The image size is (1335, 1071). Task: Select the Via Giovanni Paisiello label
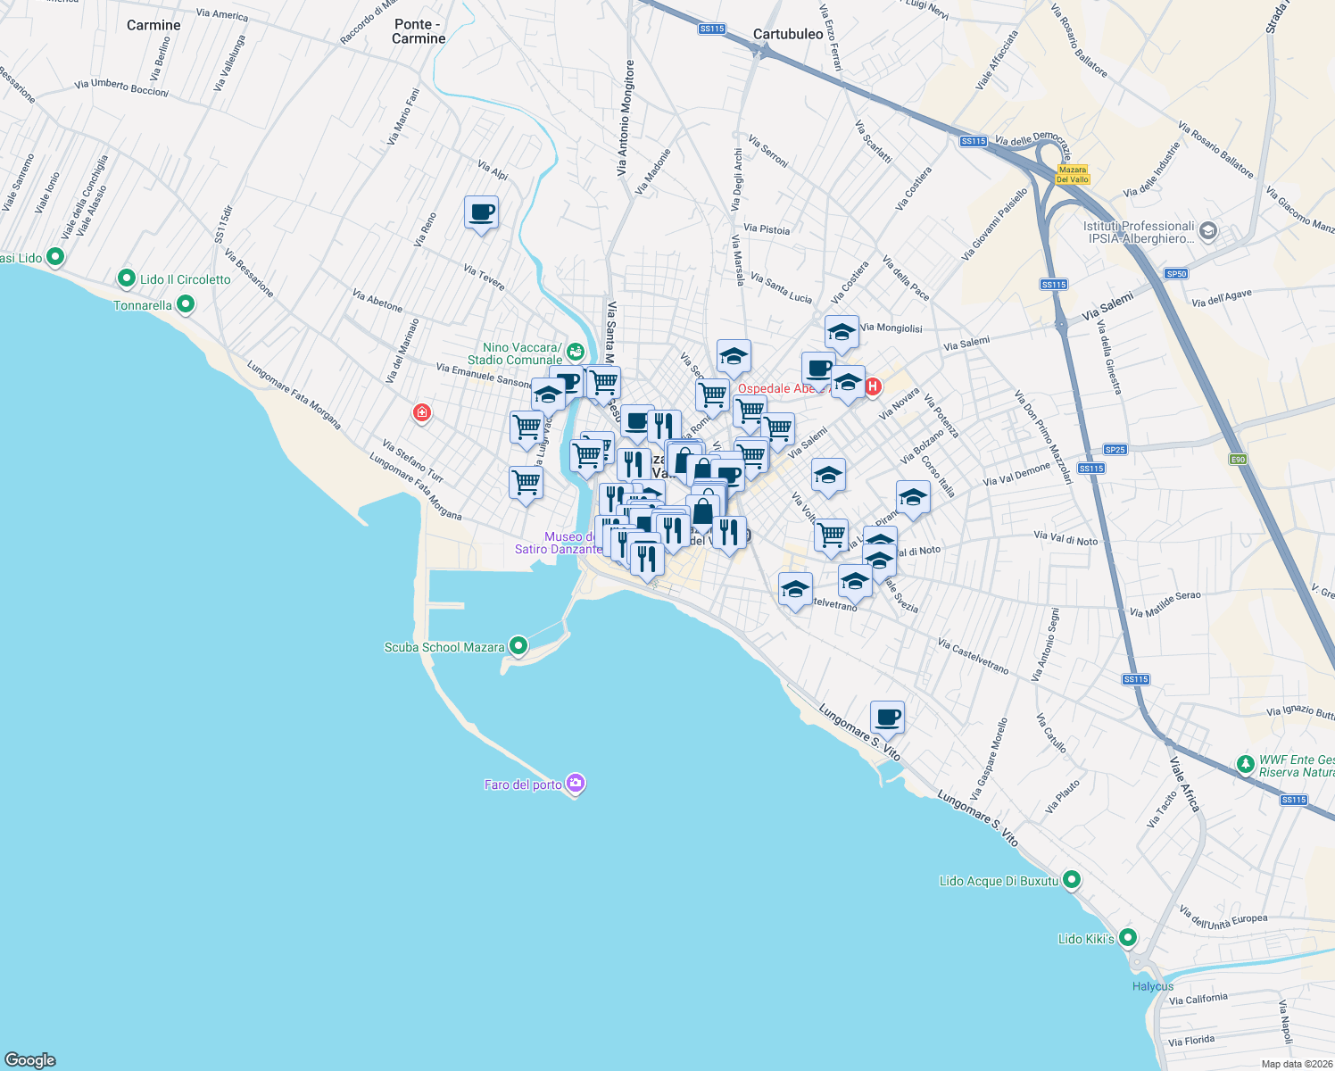[x=995, y=224]
